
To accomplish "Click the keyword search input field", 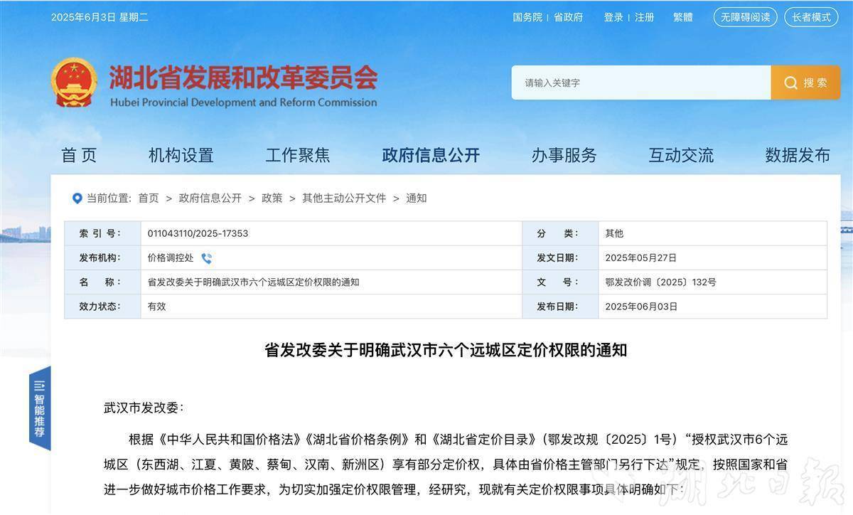I will (x=640, y=83).
